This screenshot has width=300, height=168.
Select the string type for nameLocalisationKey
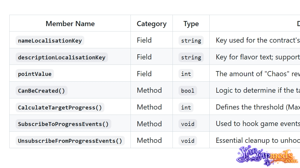point(191,40)
